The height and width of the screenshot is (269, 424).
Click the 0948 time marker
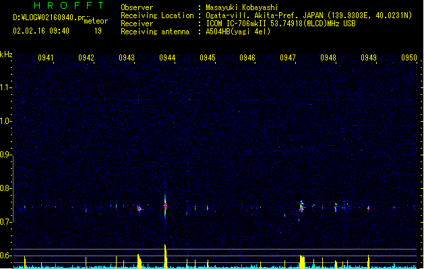click(328, 58)
